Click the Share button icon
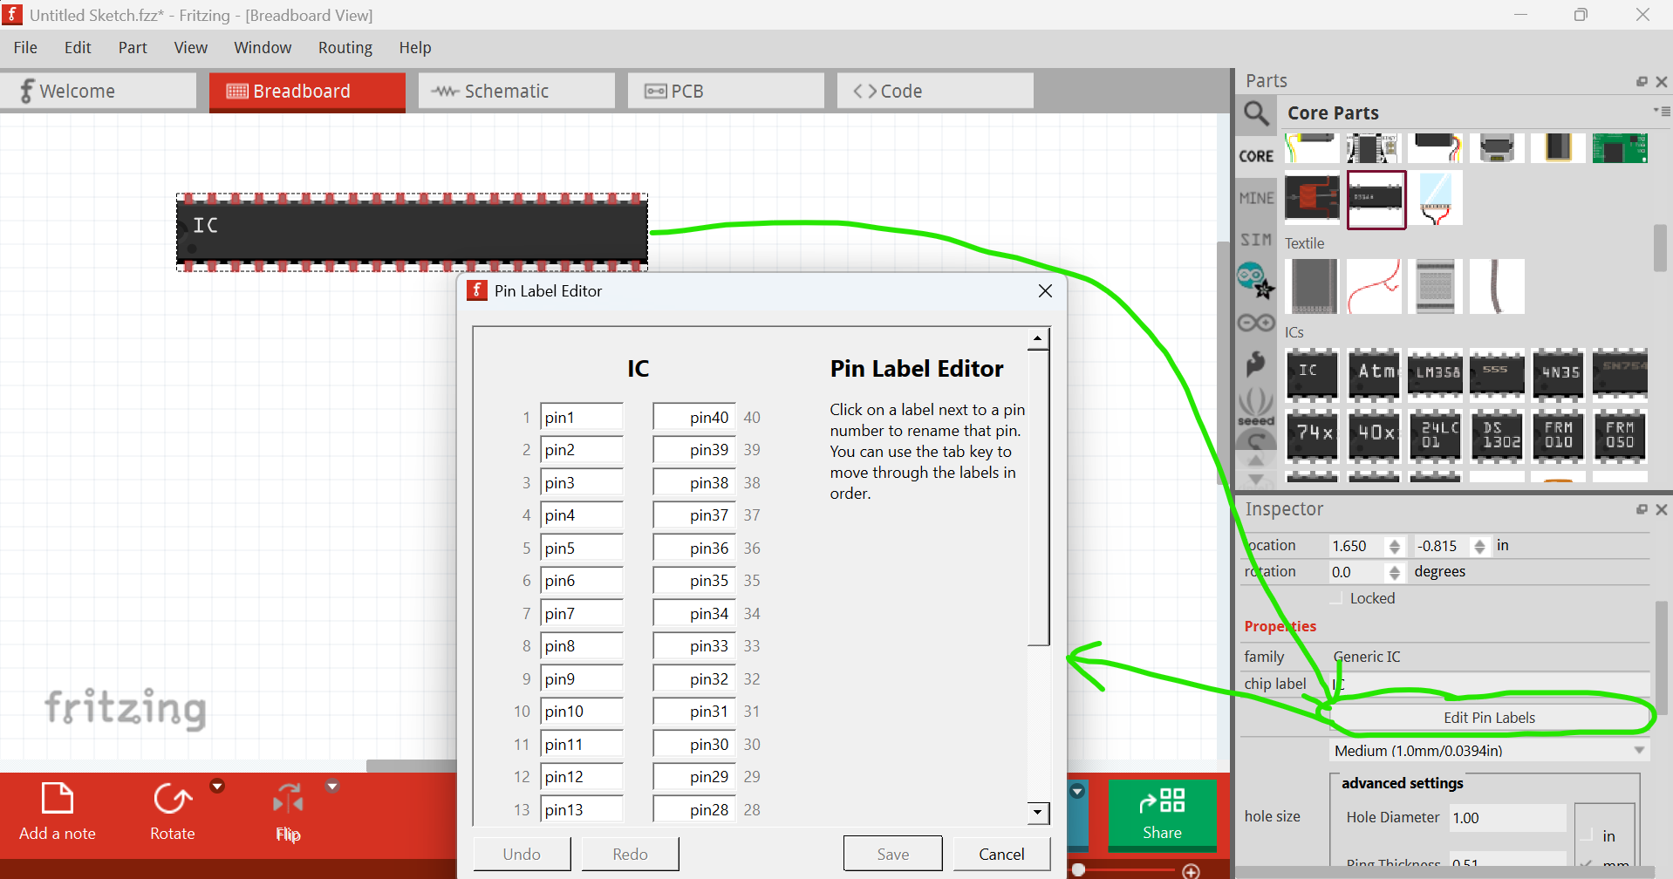The image size is (1673, 879). click(x=1162, y=801)
